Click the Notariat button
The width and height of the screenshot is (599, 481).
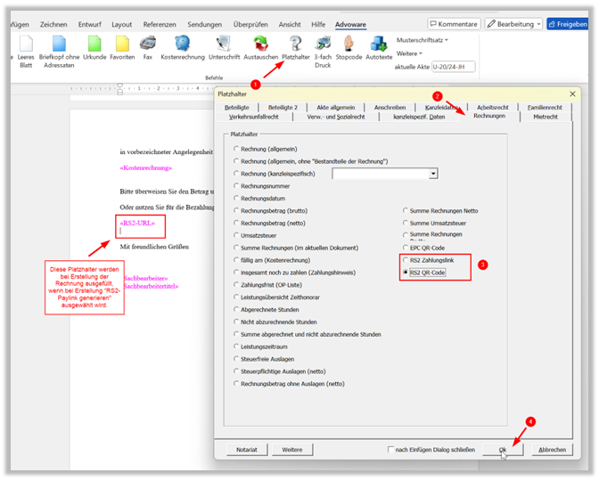pos(247,450)
